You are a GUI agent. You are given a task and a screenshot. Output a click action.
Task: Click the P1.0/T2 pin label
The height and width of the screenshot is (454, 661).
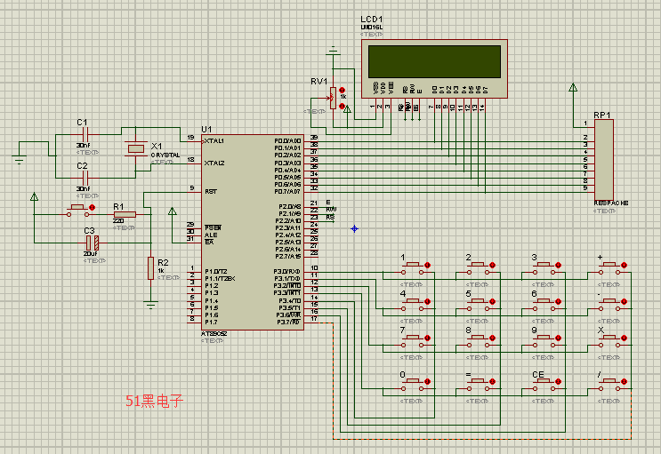point(216,272)
